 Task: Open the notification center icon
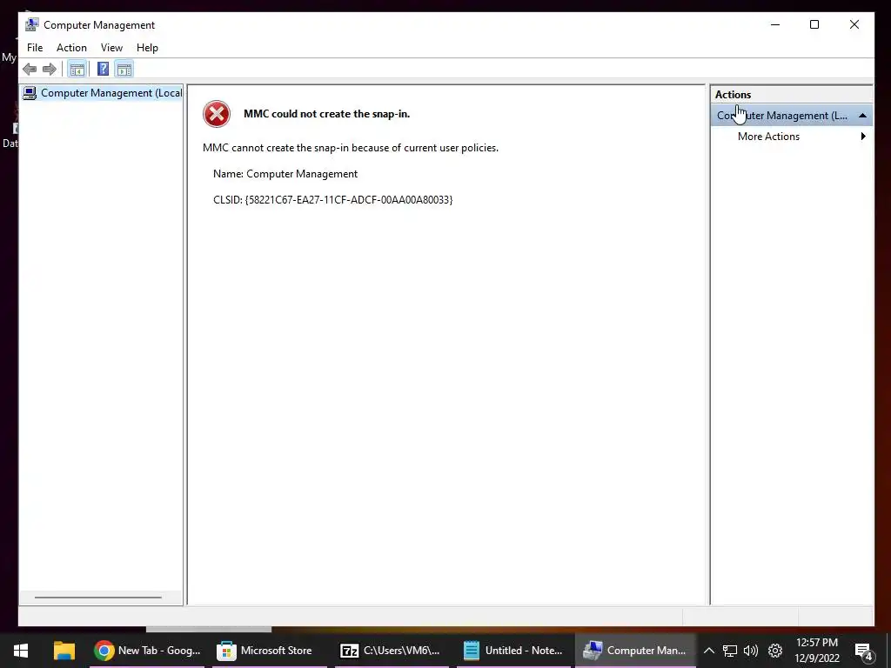point(864,651)
